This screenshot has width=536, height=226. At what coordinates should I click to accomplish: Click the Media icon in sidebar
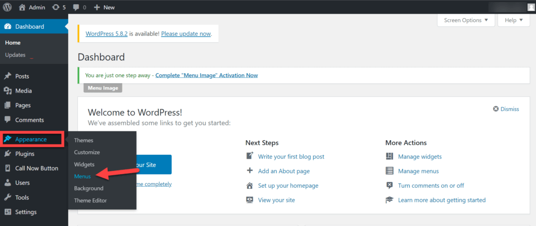click(7, 91)
